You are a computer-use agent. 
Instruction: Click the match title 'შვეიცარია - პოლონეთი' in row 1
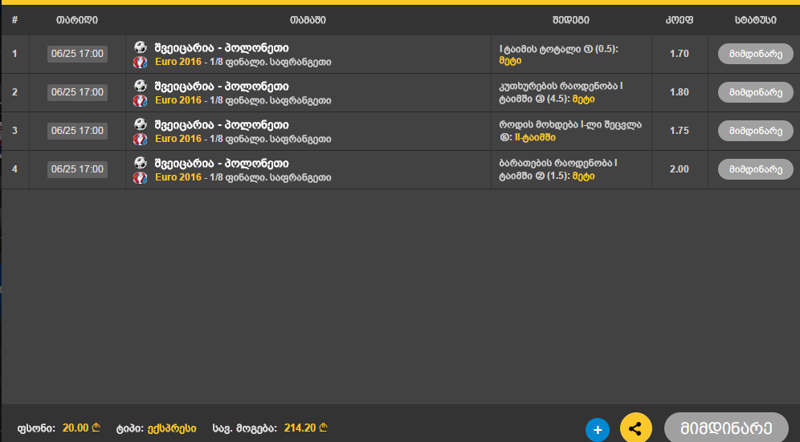pyautogui.click(x=222, y=48)
